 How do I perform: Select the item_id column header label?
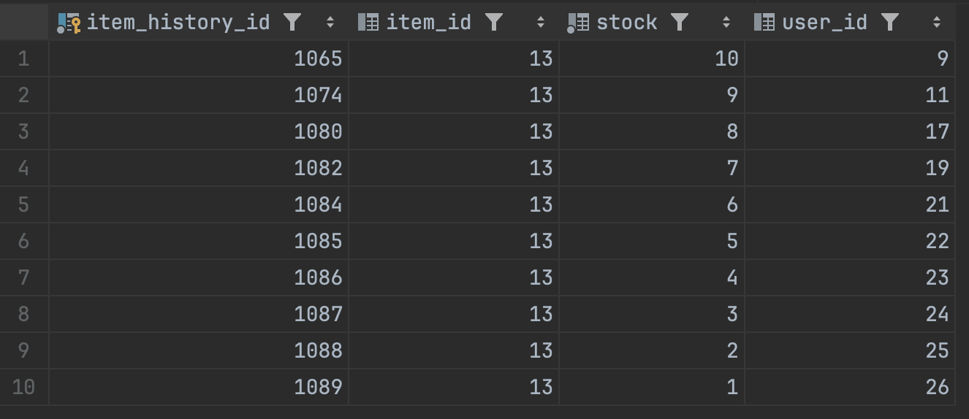428,23
